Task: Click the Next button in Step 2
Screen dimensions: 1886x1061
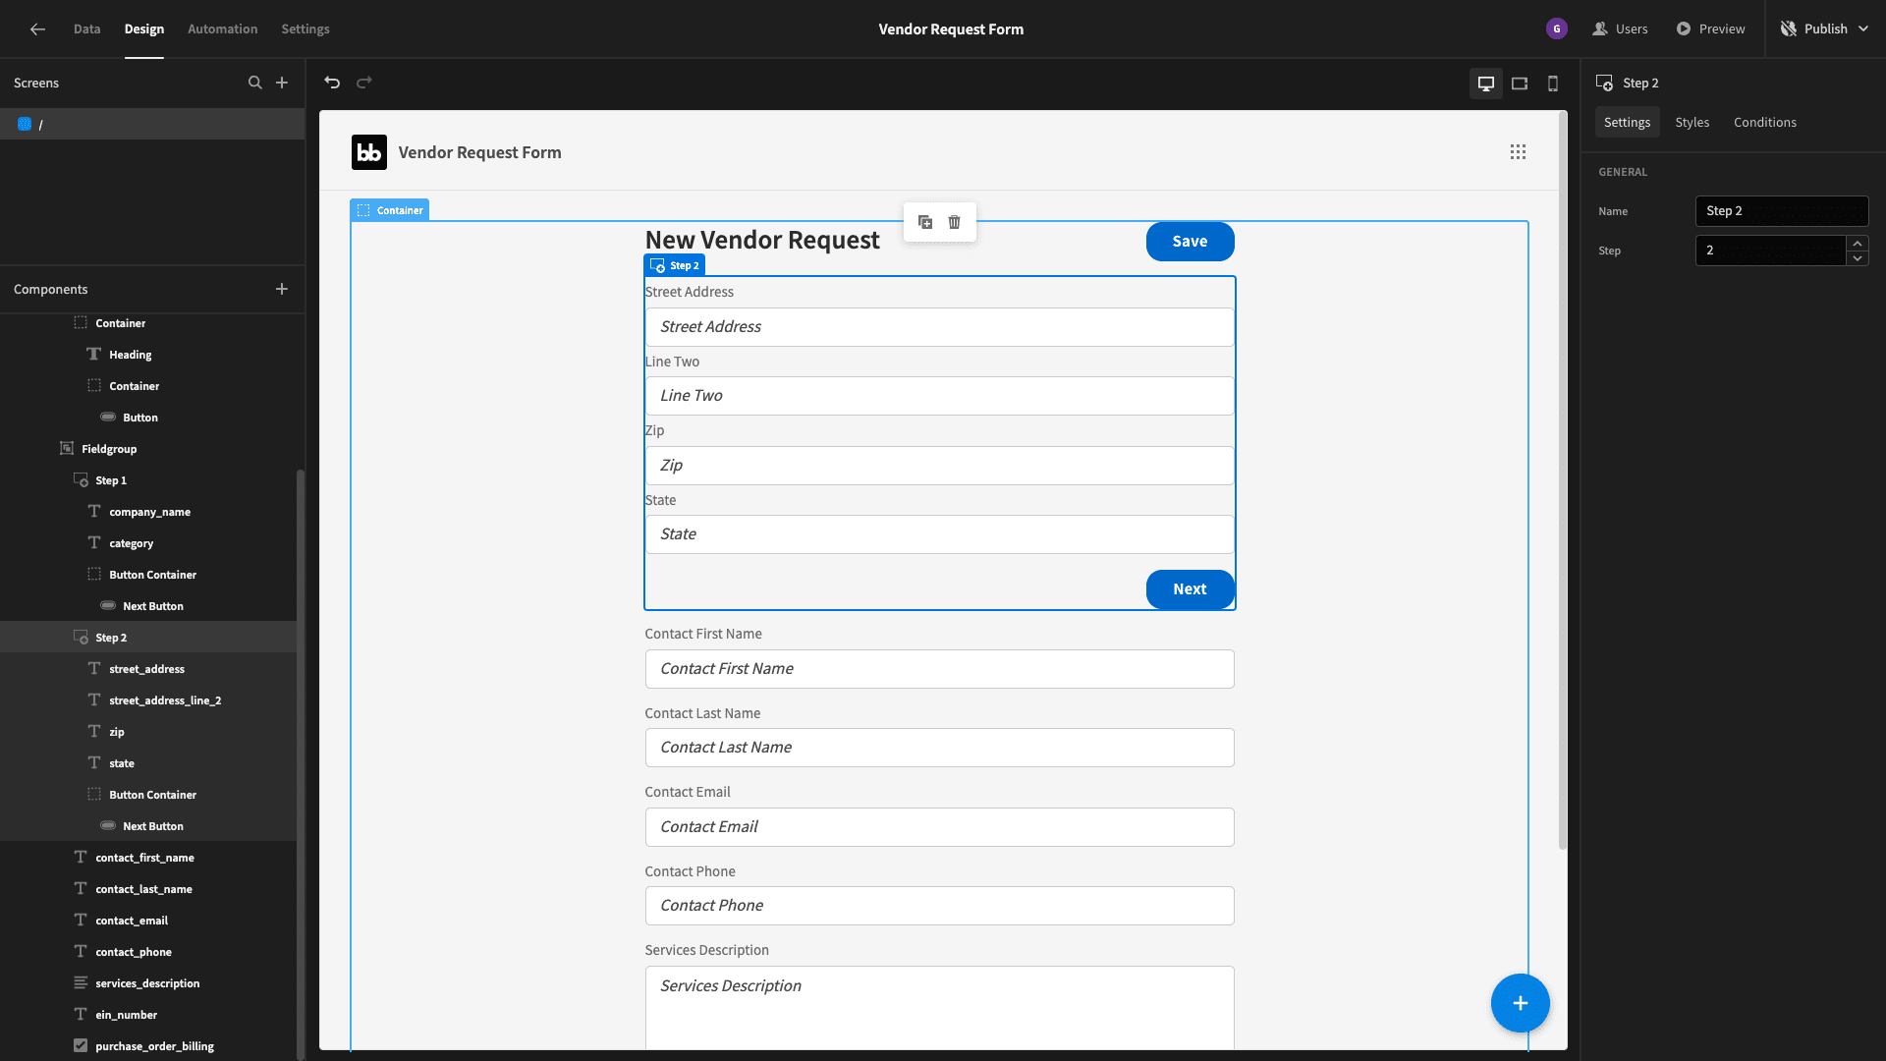Action: pyautogui.click(x=1190, y=589)
